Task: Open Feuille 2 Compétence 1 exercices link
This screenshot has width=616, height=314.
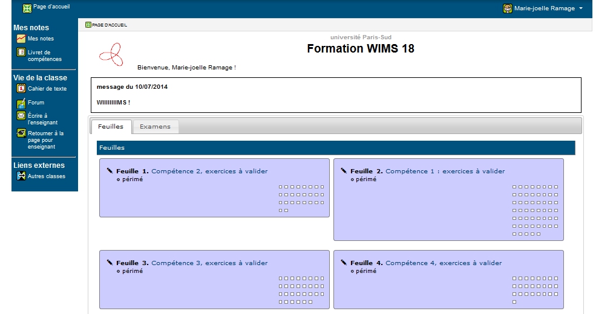Action: coord(445,171)
